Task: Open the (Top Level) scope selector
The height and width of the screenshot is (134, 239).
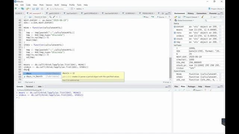Action: point(30,82)
